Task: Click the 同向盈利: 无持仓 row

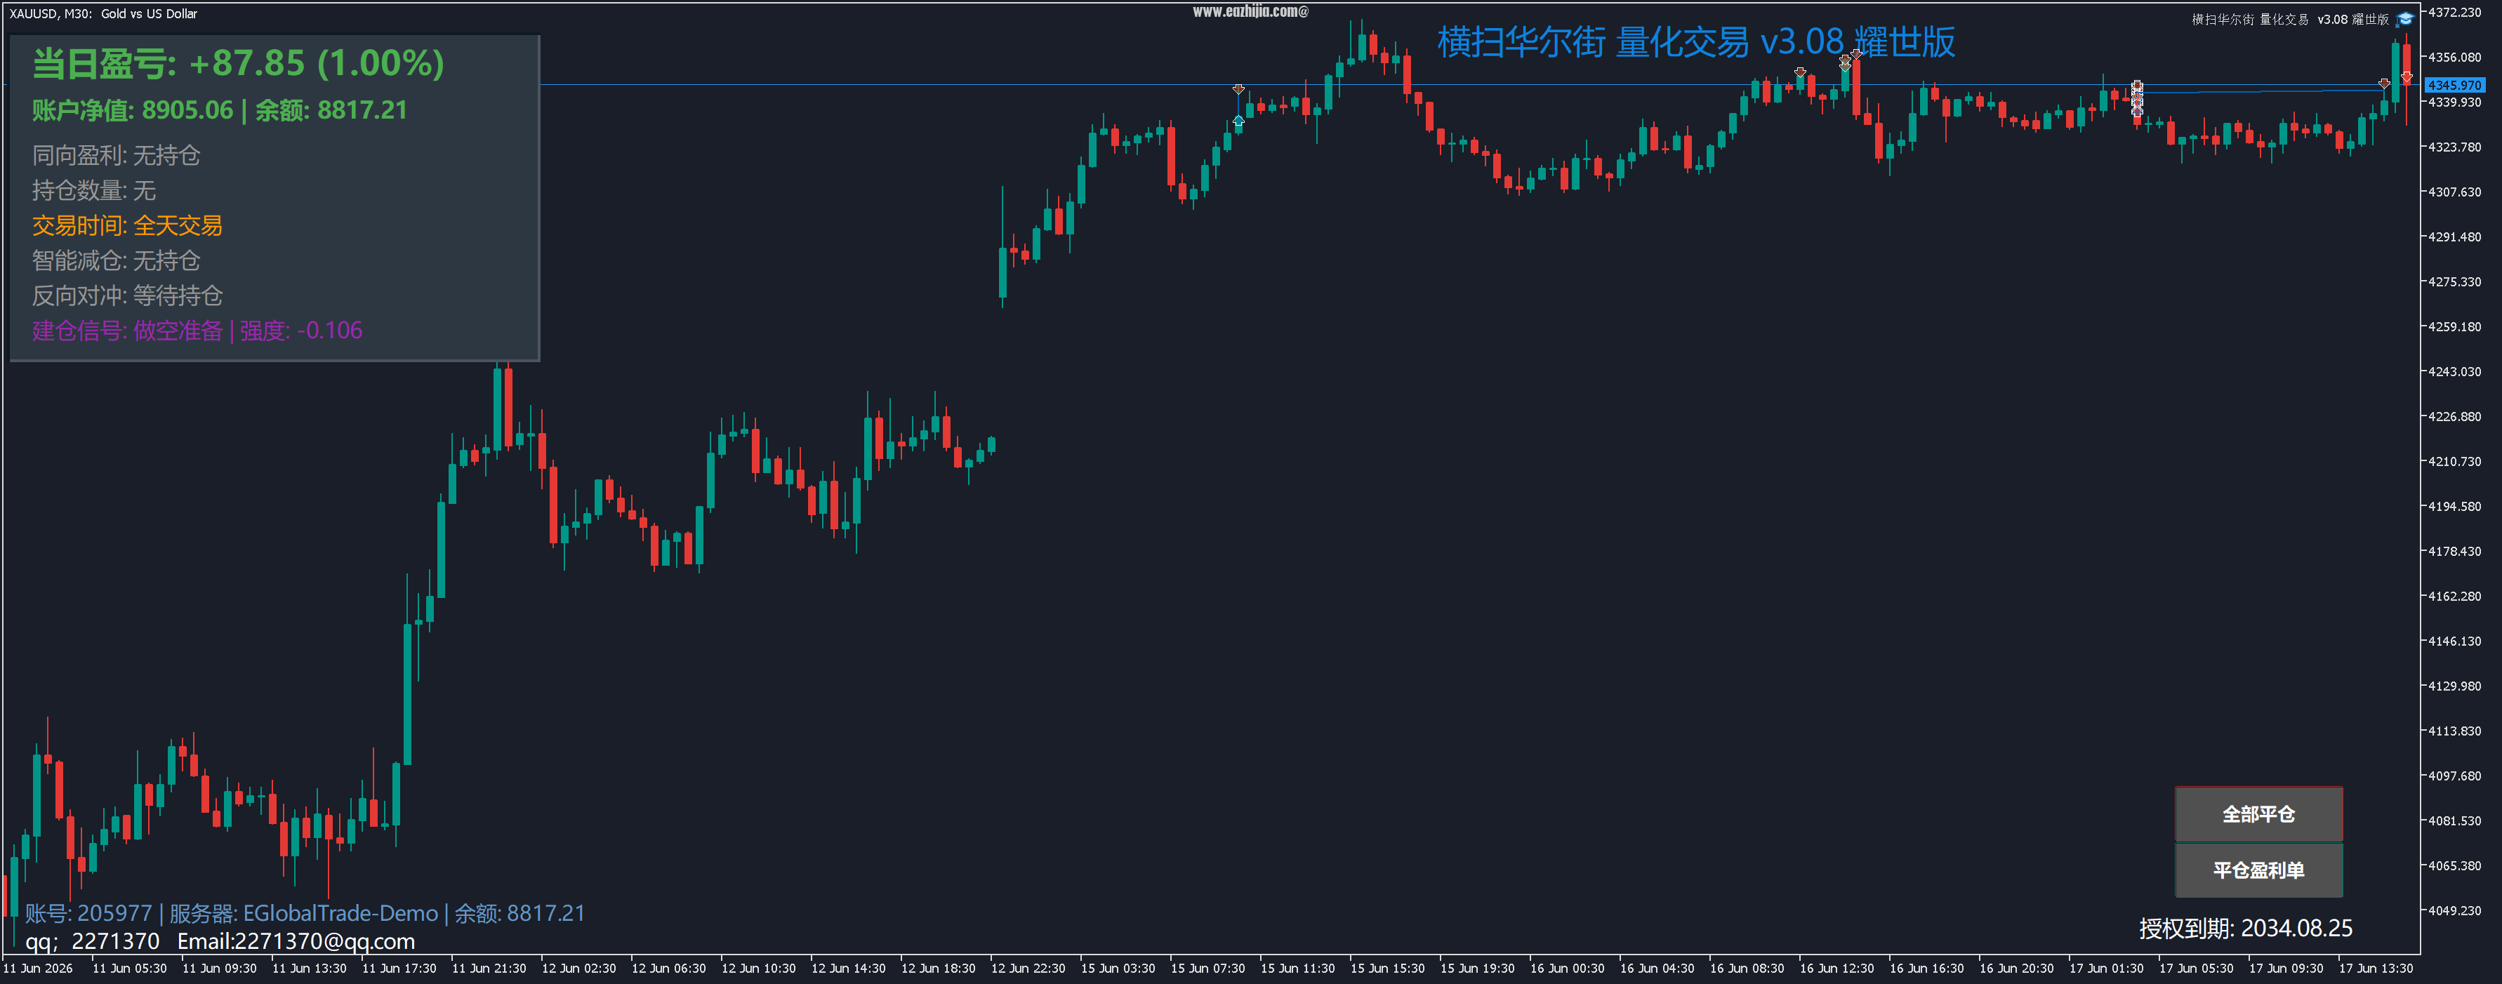Action: coord(117,155)
